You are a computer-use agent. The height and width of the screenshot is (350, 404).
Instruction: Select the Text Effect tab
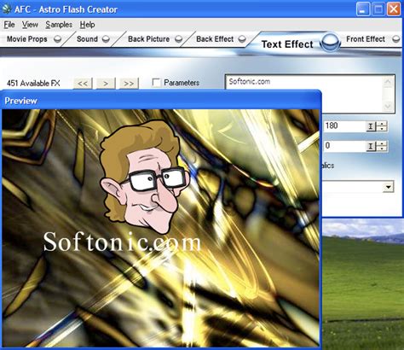point(287,44)
